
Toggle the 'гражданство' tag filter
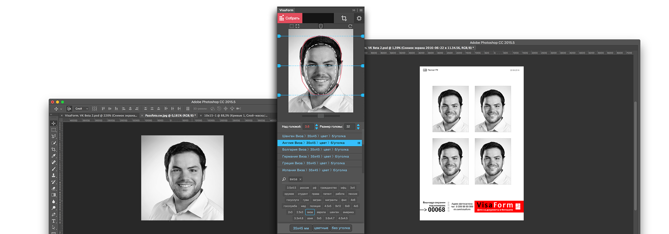pyautogui.click(x=328, y=188)
